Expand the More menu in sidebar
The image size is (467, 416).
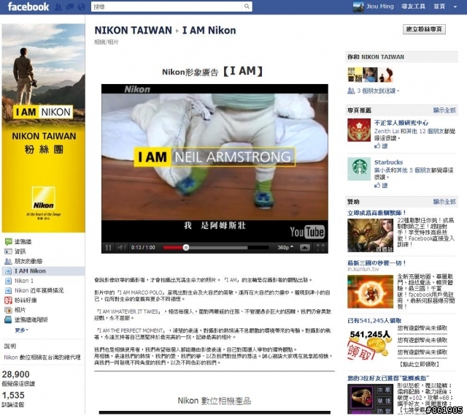22,330
